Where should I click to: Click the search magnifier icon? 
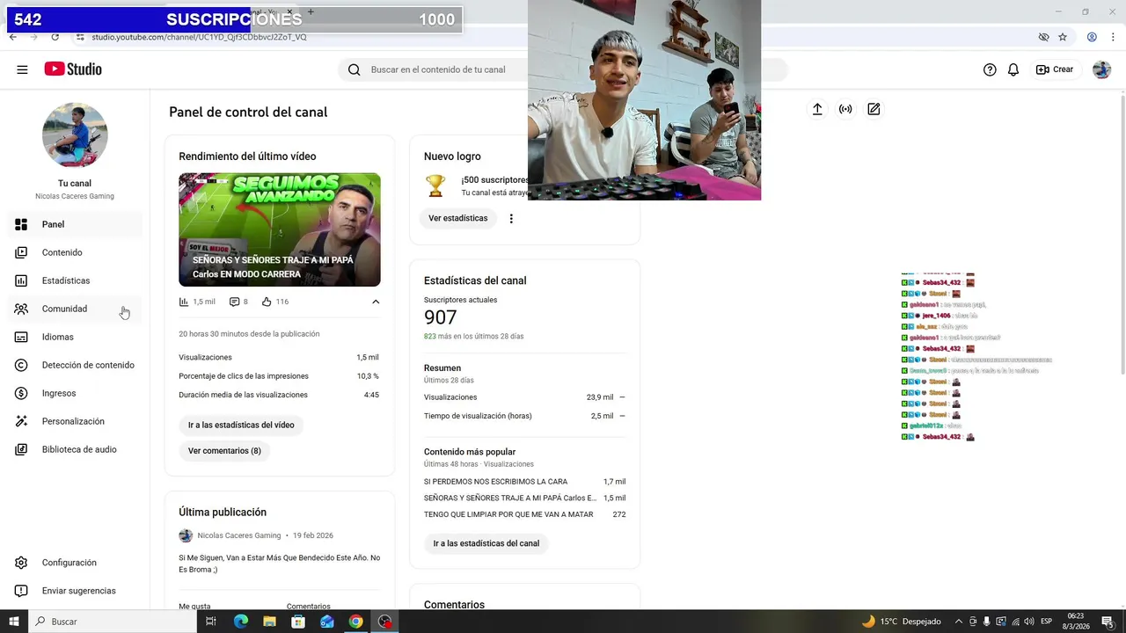(x=354, y=69)
